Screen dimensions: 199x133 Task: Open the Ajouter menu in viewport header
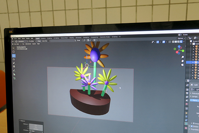(34, 44)
